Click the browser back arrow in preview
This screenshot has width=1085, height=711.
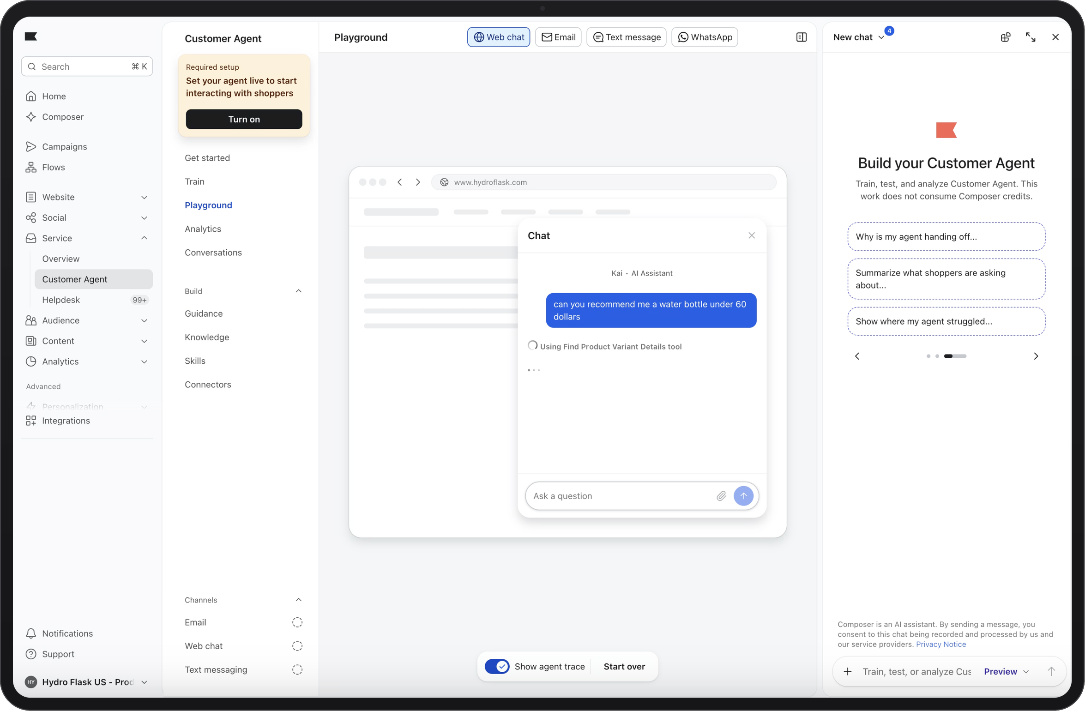coord(400,182)
